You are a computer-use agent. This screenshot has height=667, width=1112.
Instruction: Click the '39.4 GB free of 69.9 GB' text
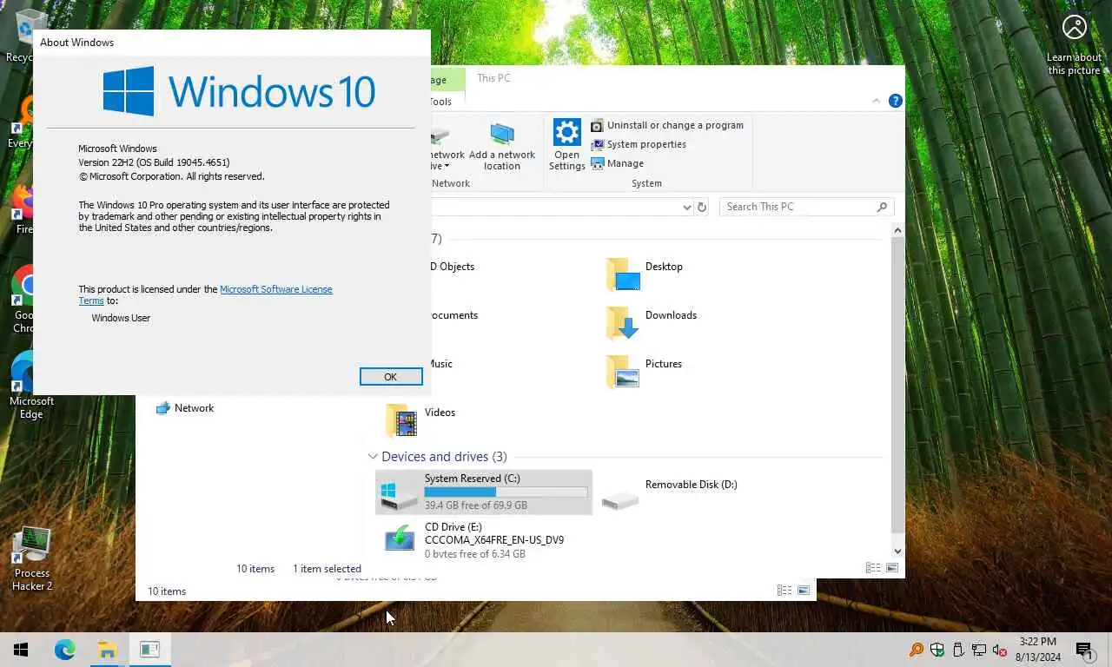(476, 505)
